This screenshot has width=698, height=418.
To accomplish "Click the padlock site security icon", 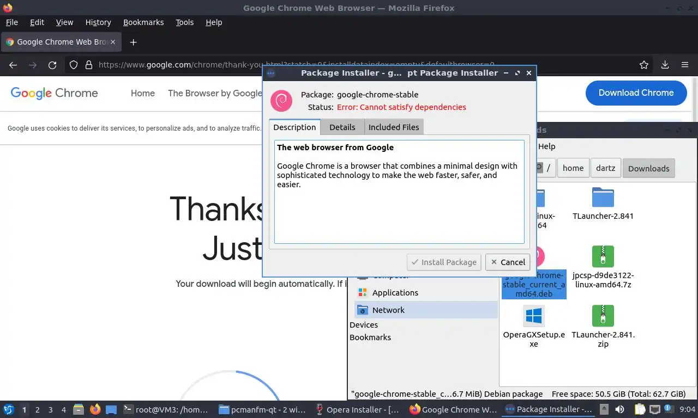I will click(89, 65).
